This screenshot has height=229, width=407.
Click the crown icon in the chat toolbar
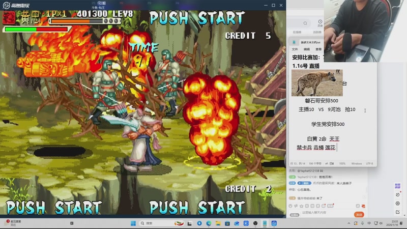coord(301,206)
